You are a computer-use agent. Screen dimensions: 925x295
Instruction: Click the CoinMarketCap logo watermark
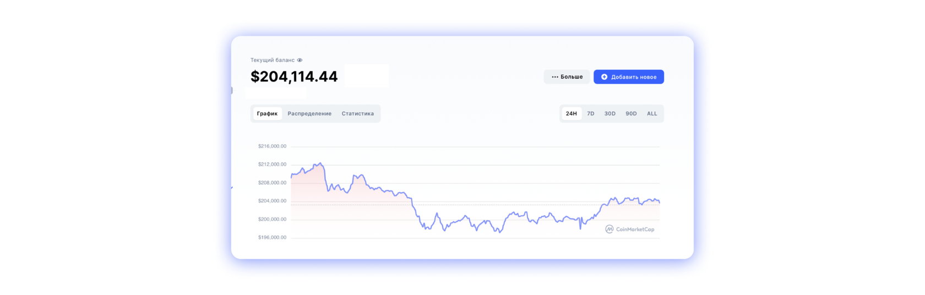click(x=629, y=229)
